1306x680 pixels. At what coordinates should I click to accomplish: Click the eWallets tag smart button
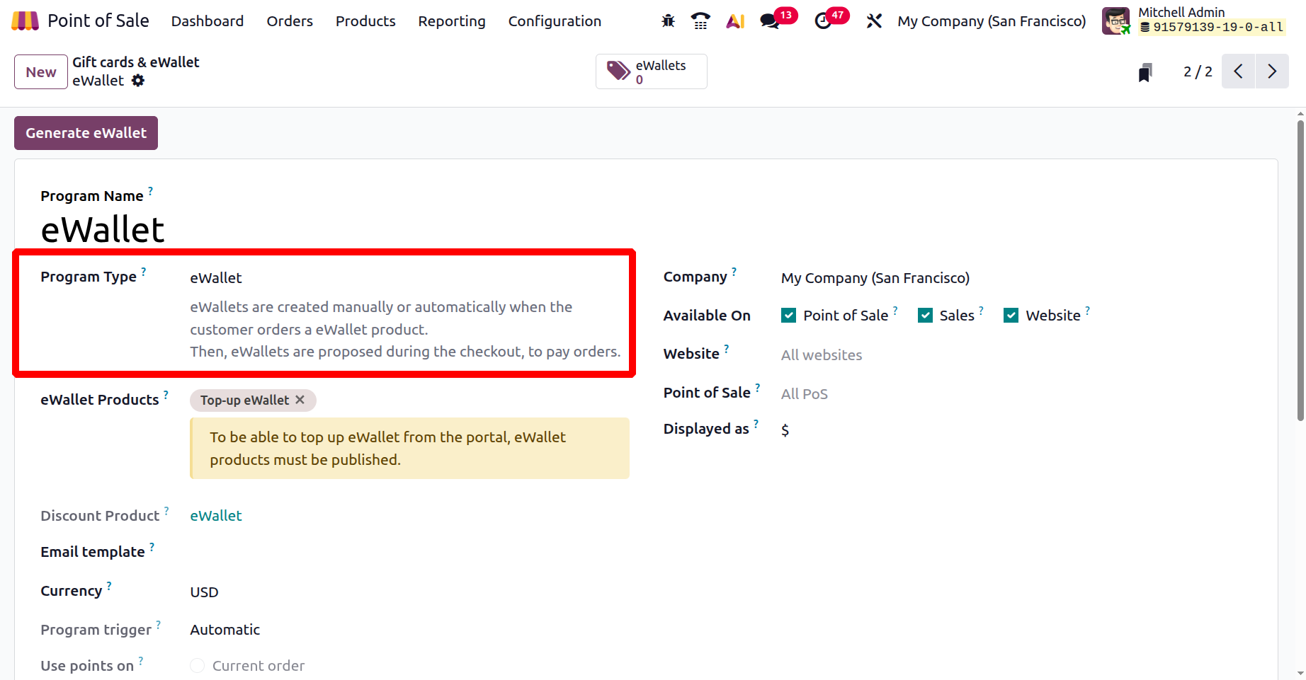pos(650,71)
